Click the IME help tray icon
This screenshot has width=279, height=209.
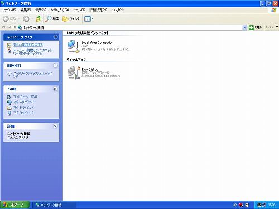247,205
